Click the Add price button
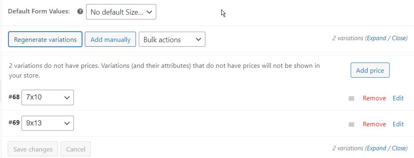This screenshot has width=414, height=158. click(370, 70)
